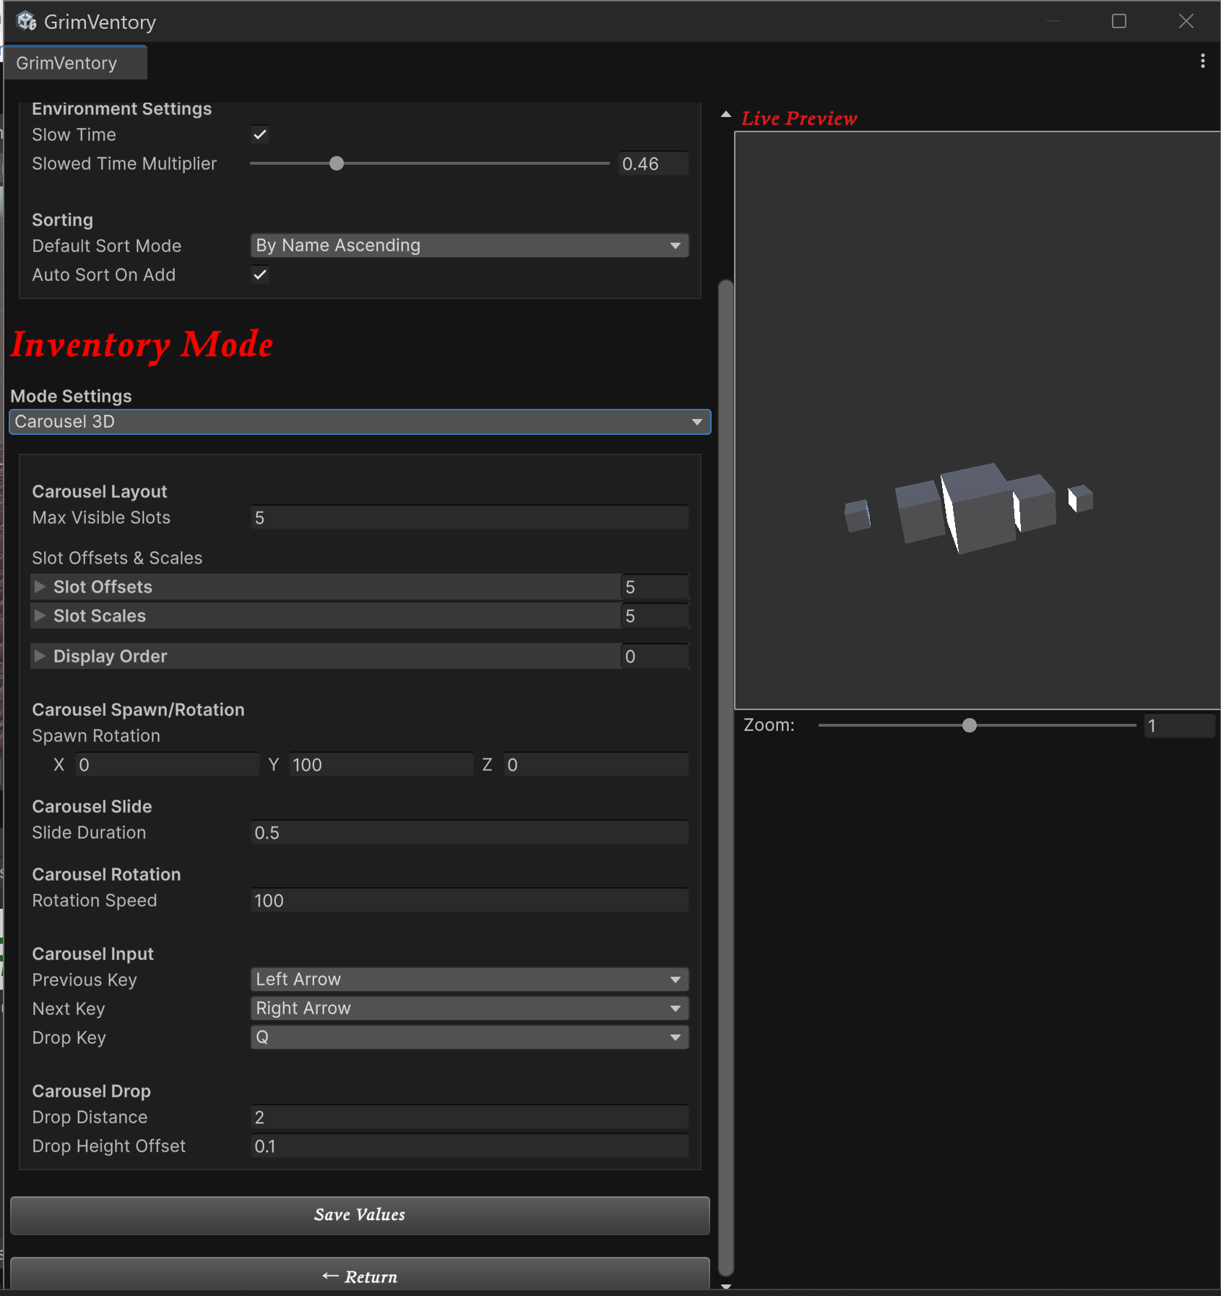The width and height of the screenshot is (1221, 1296).
Task: Click the rightmost small cube in preview
Action: [1081, 498]
